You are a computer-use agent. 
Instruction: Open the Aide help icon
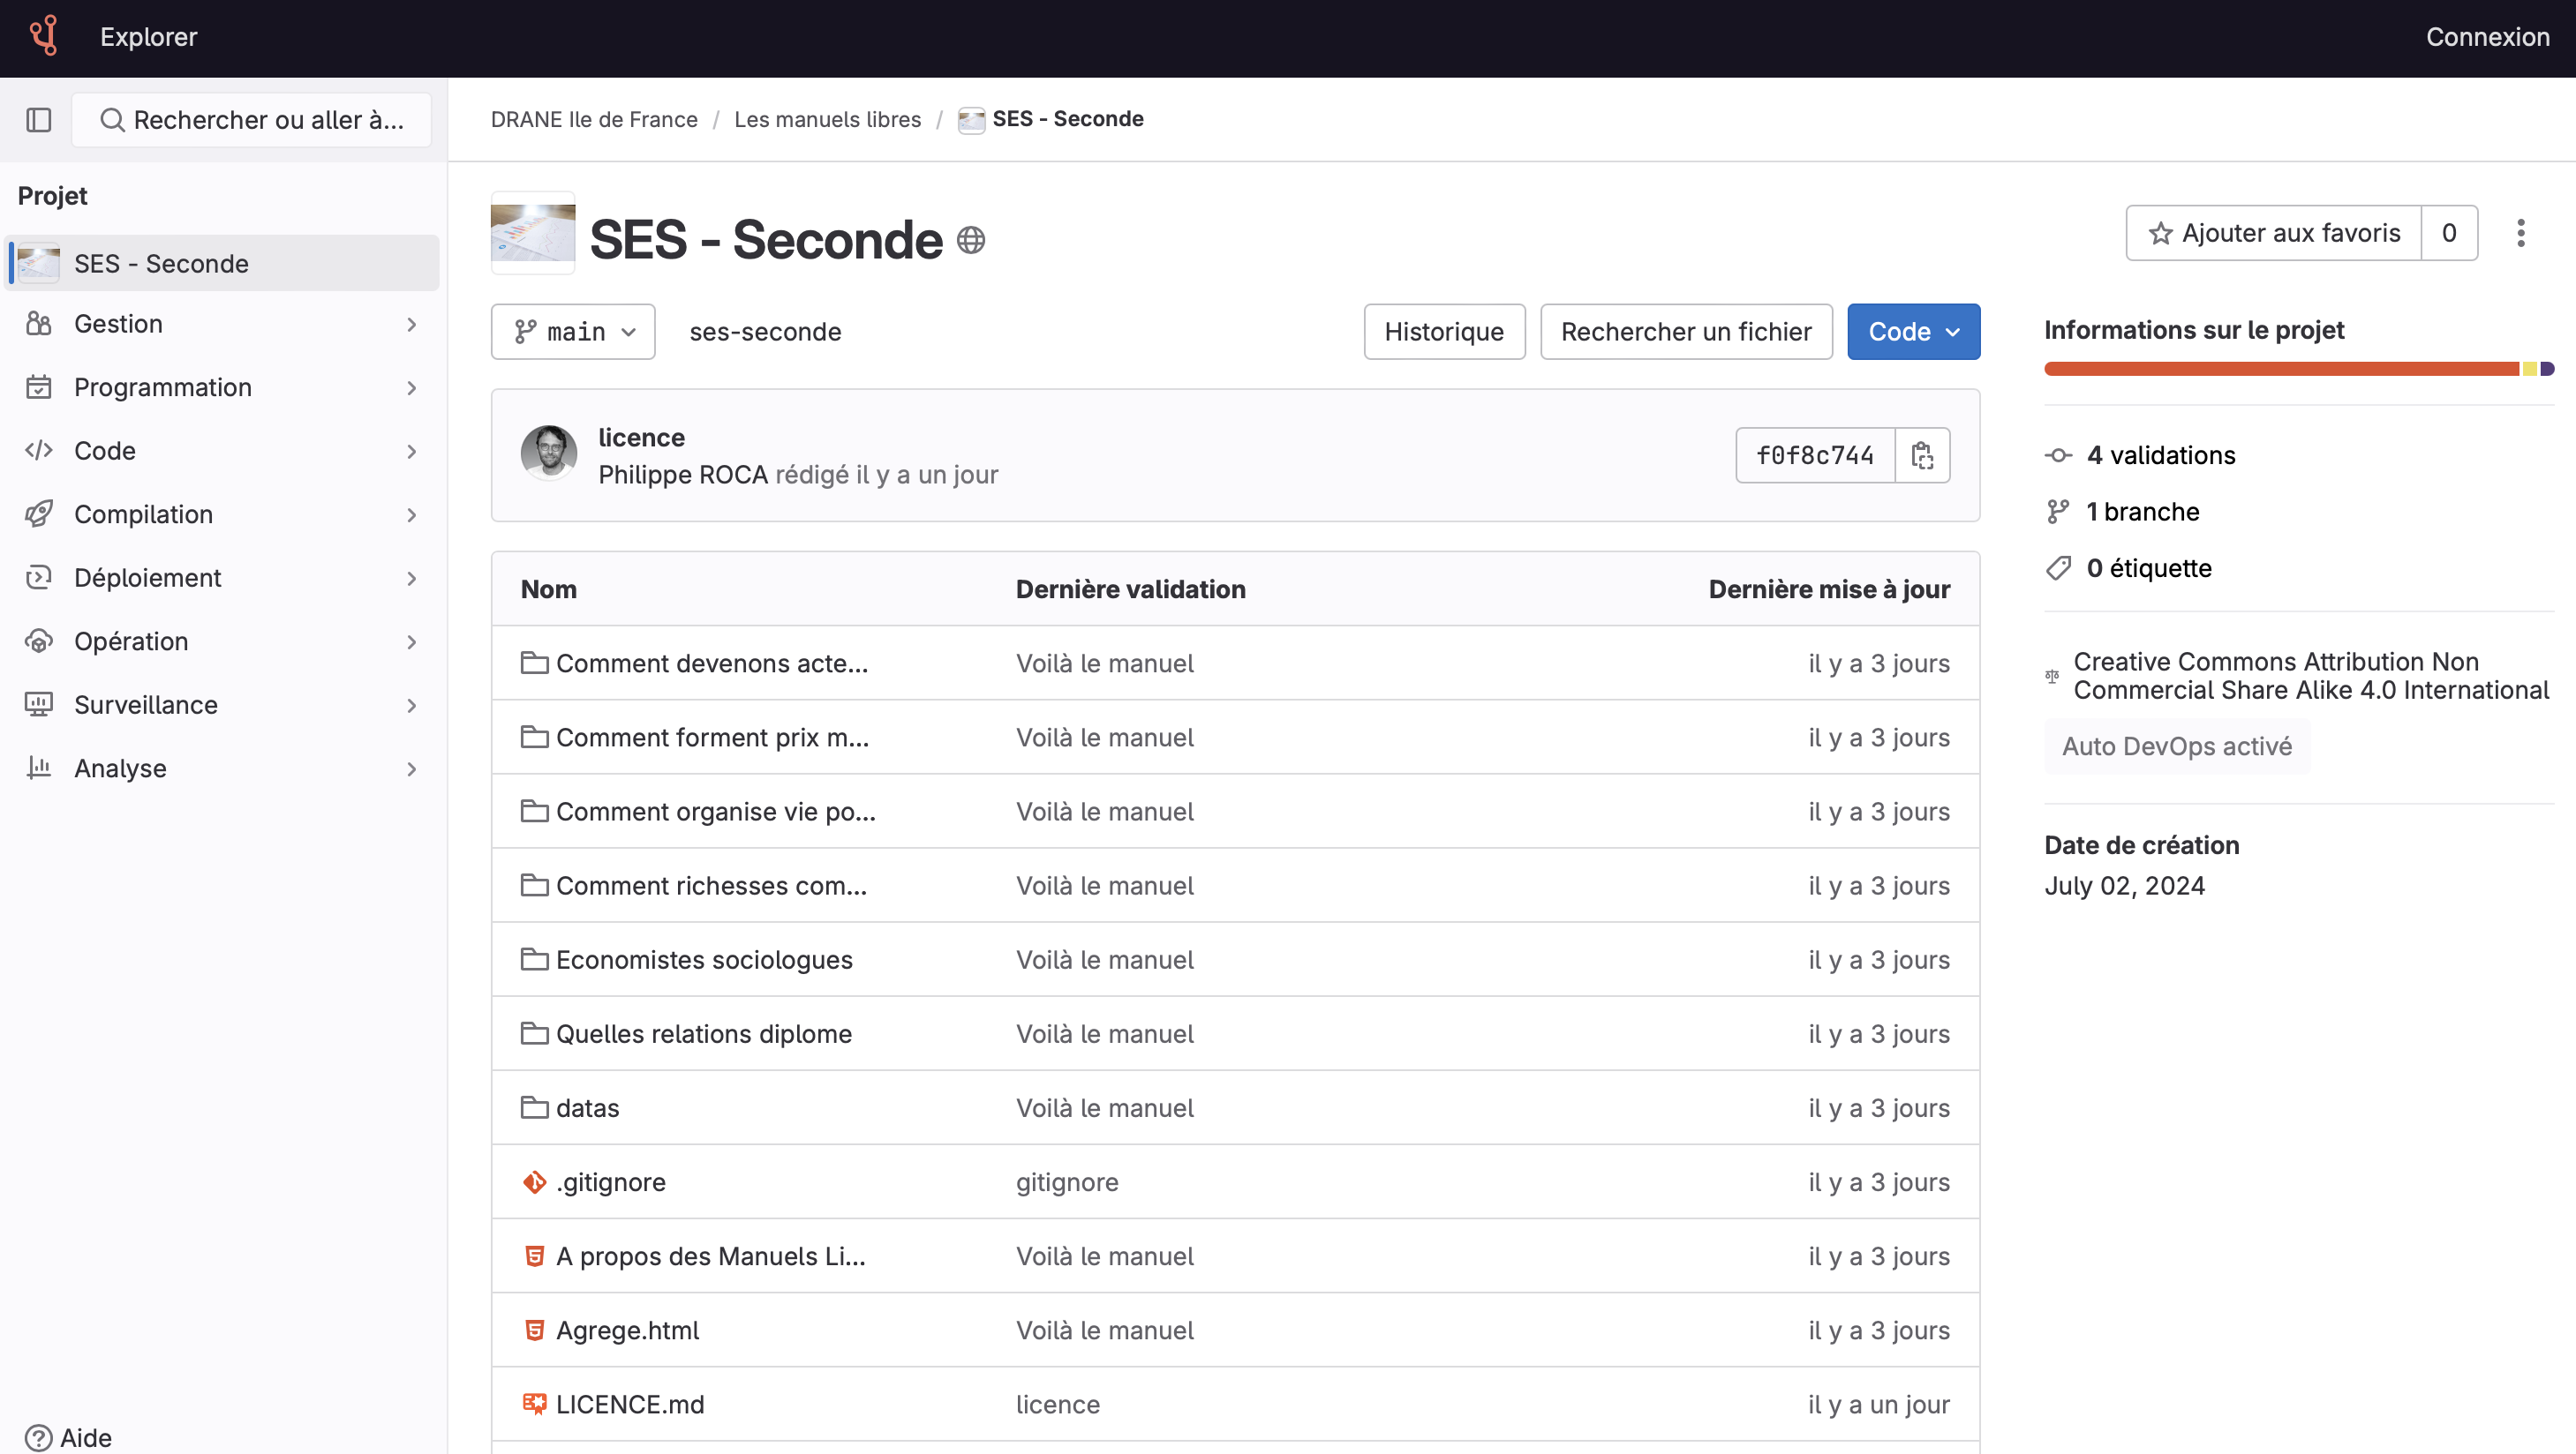pos(38,1437)
